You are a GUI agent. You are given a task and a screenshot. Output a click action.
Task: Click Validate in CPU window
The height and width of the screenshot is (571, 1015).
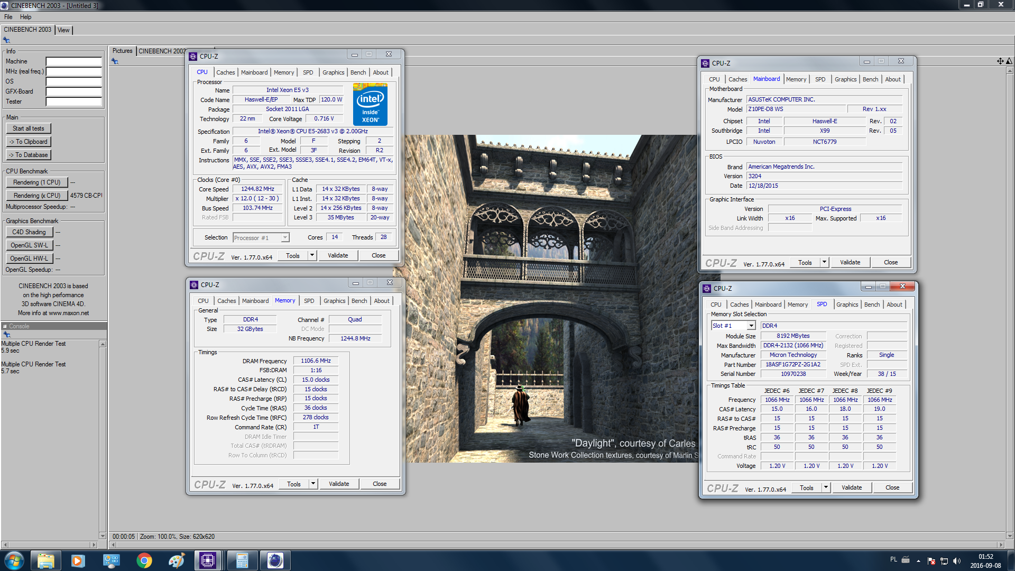tap(338, 255)
